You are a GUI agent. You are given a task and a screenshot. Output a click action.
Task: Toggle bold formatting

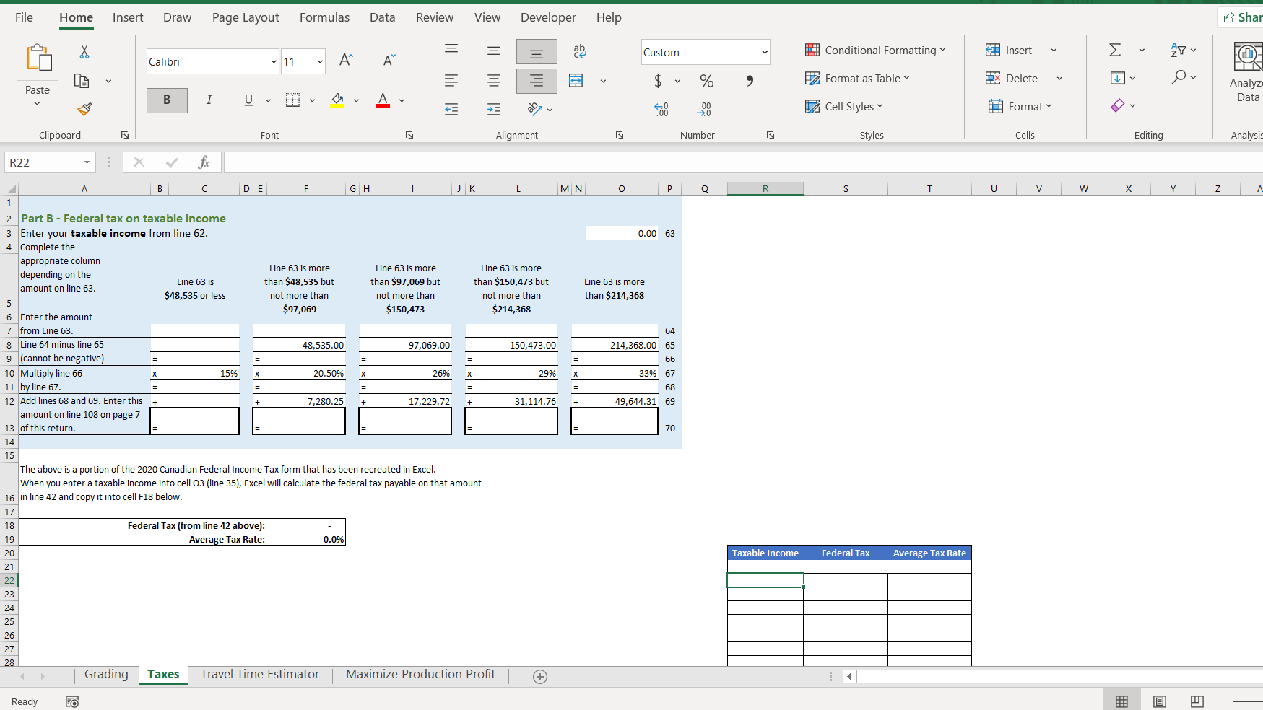click(167, 100)
